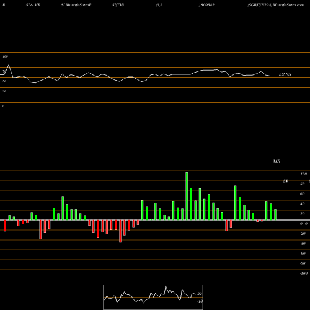Click the 40 label on the MR axis

coord(303,204)
